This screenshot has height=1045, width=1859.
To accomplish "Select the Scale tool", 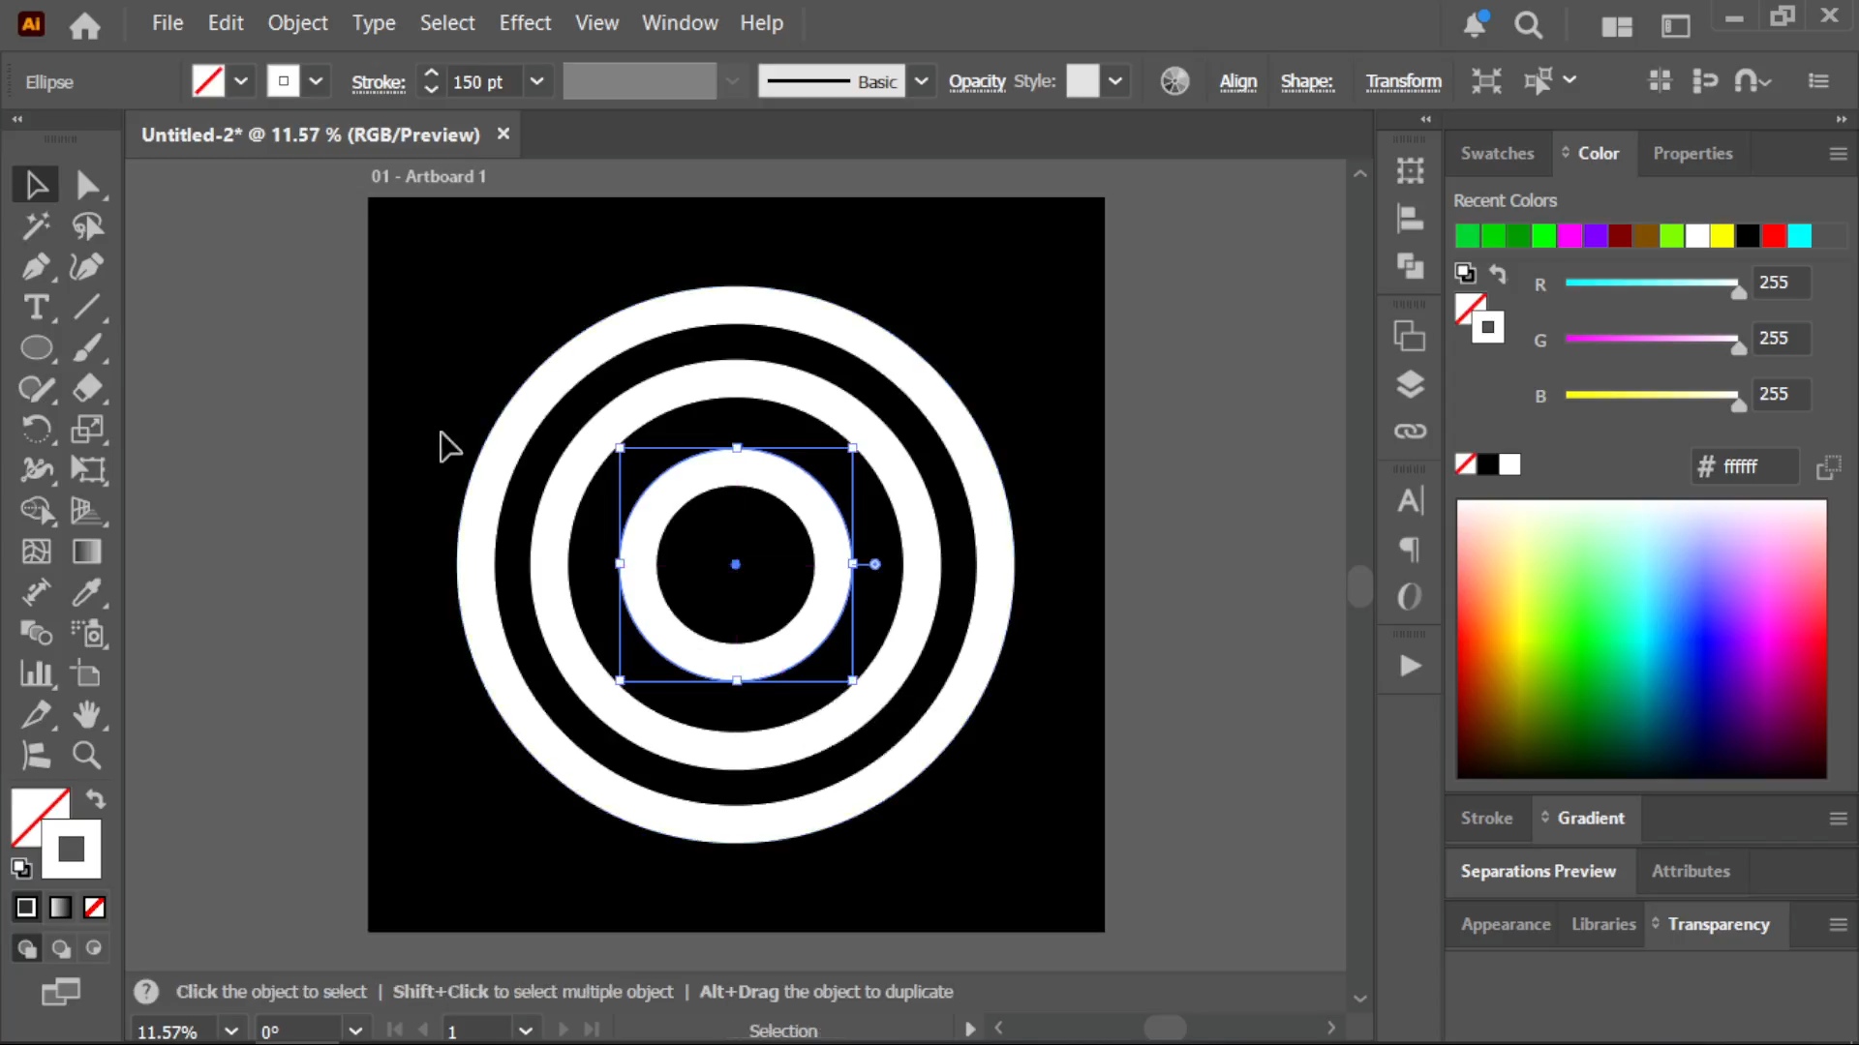I will click(x=87, y=430).
